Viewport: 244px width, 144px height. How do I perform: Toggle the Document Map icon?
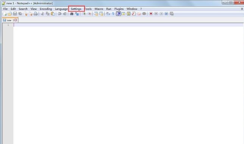point(129,14)
